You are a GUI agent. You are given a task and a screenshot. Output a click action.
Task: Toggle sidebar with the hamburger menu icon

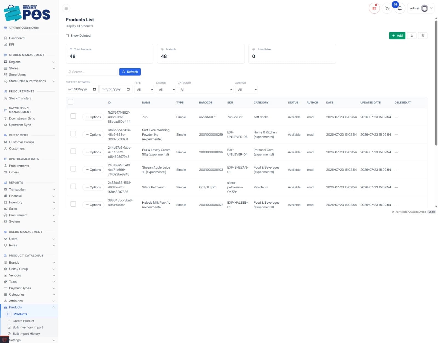coord(66,8)
